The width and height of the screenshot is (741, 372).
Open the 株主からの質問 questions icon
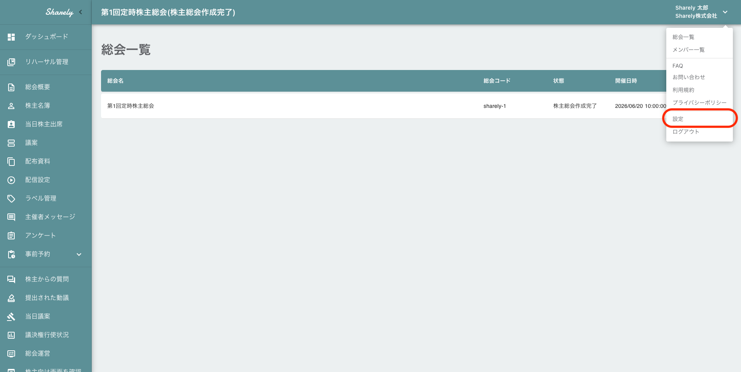[x=11, y=279]
